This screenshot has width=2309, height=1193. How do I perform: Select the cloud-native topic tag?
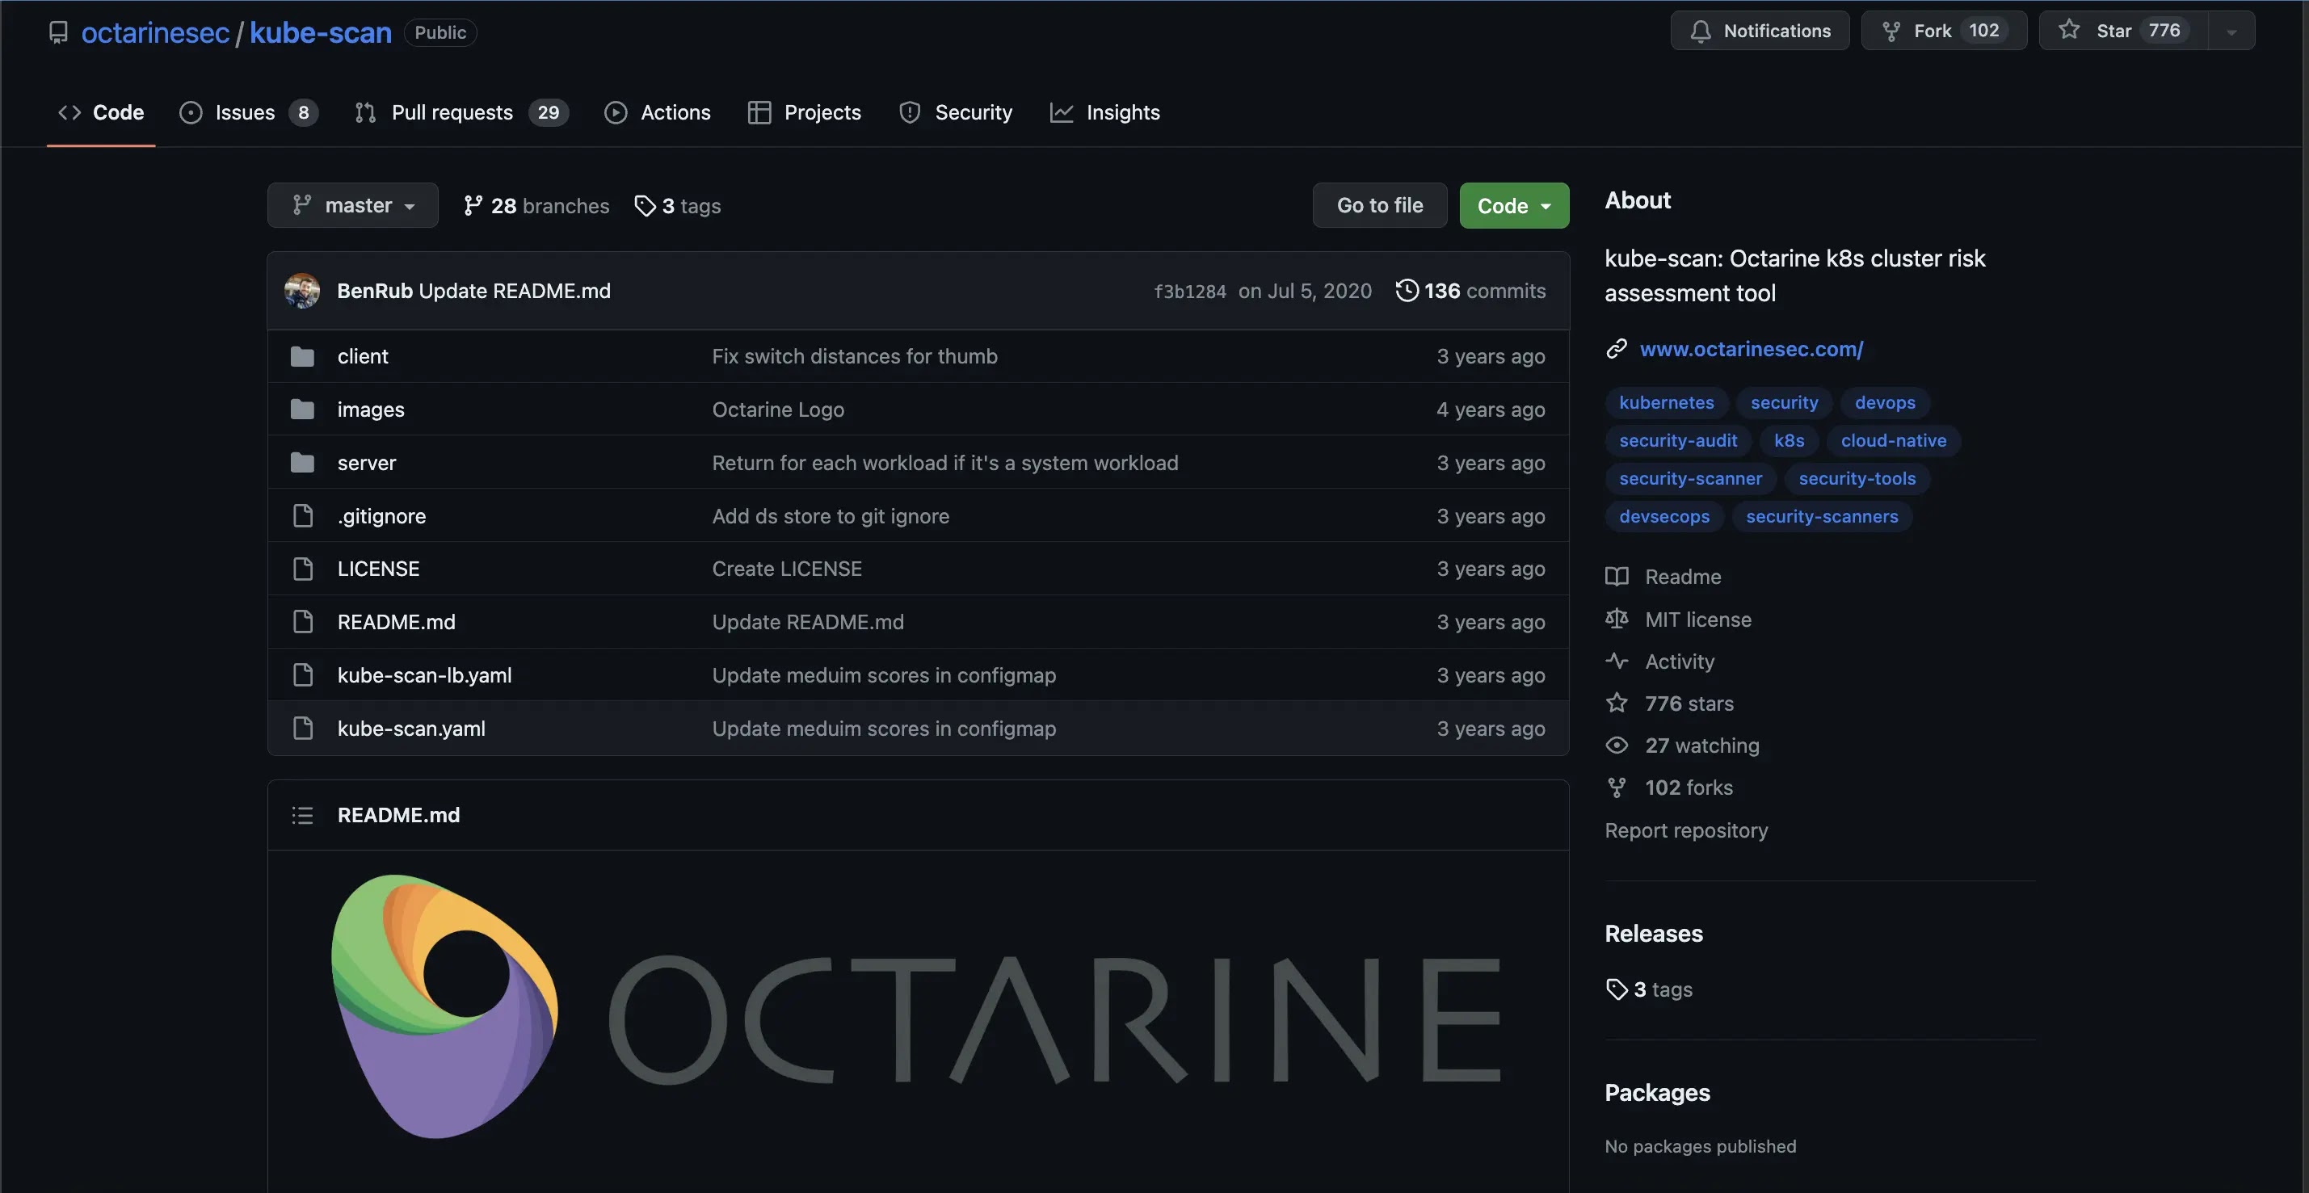(x=1893, y=440)
